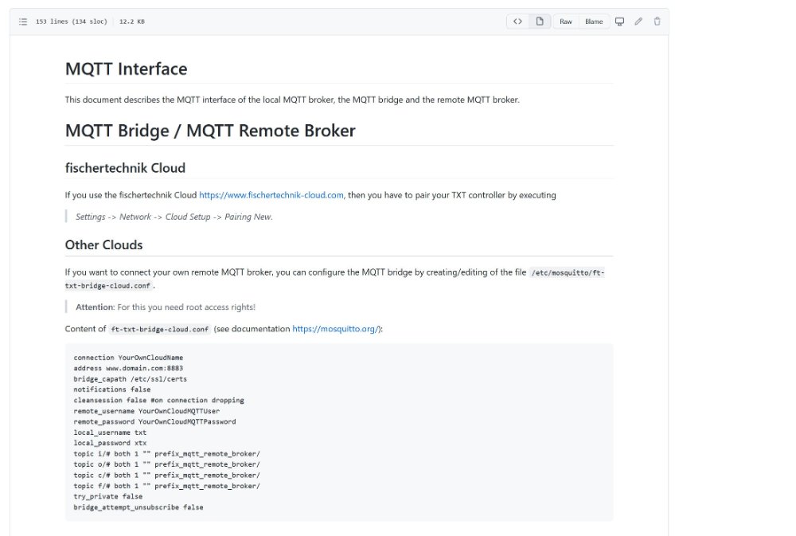Click the Other Clouds heading

103,245
